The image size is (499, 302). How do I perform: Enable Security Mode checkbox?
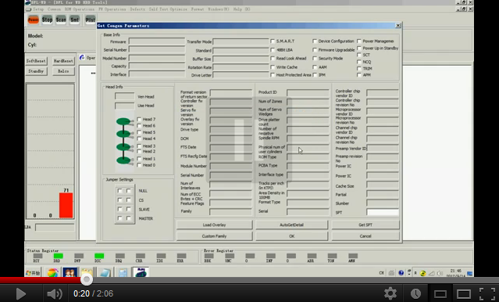(x=315, y=59)
